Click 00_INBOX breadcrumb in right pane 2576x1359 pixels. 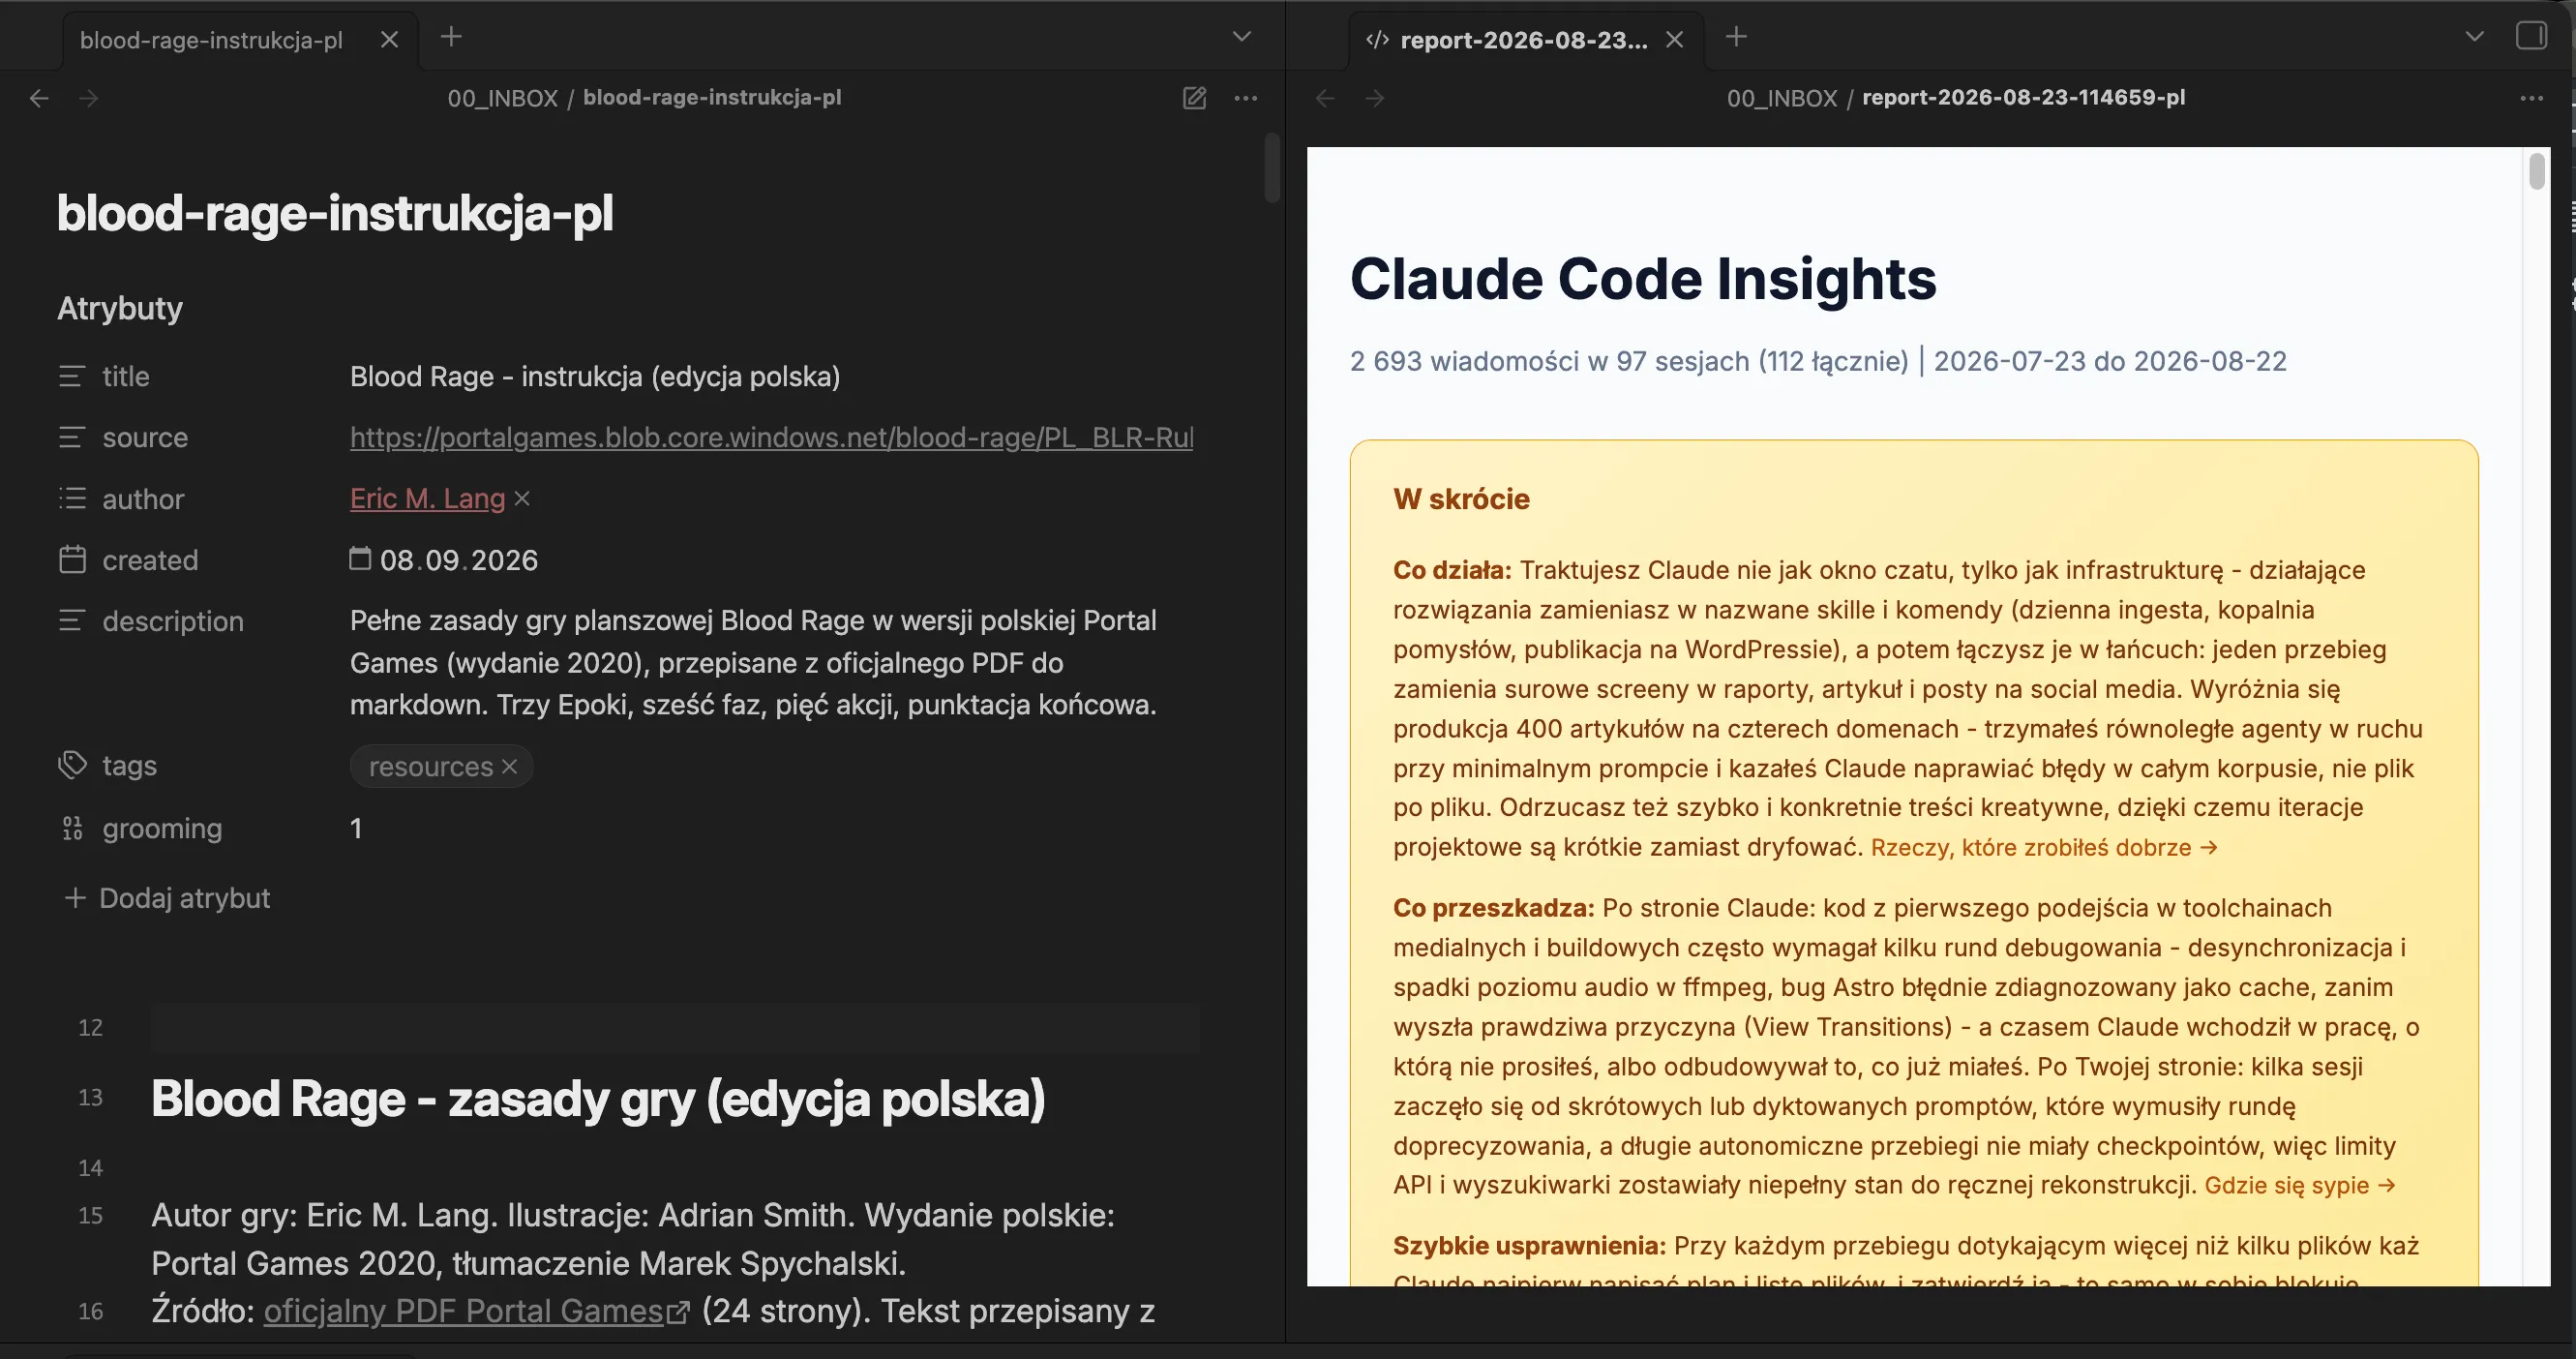(x=1782, y=98)
